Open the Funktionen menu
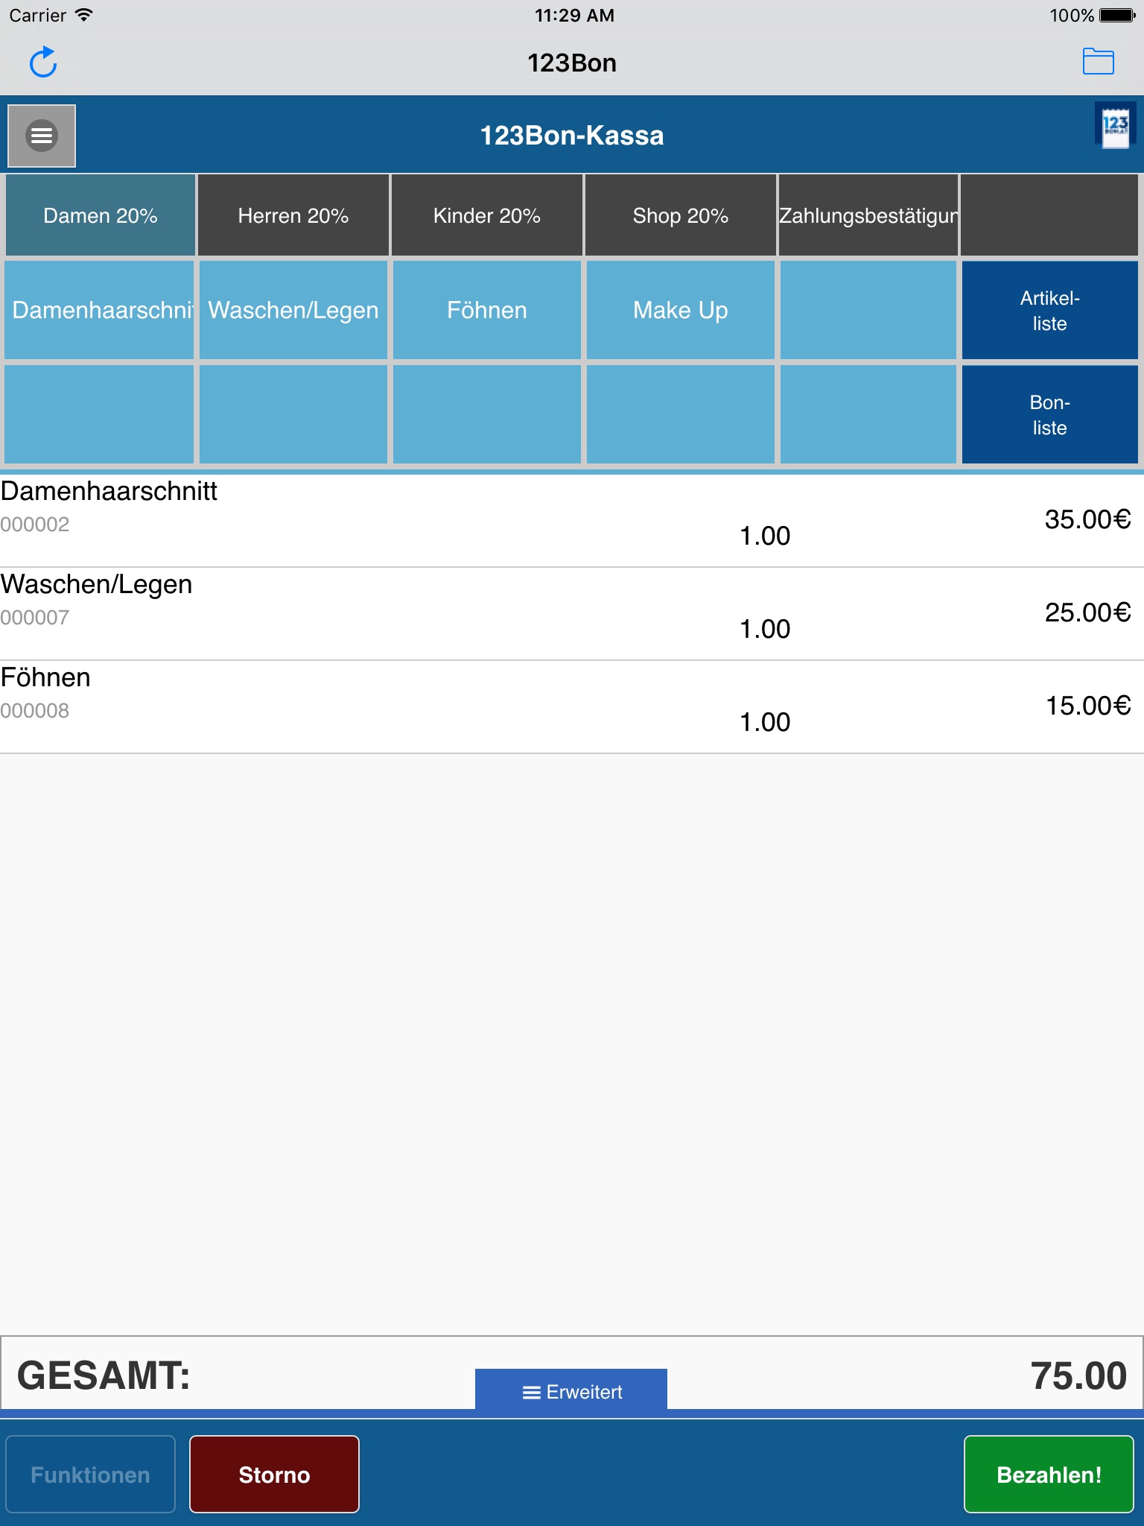The image size is (1144, 1526). [91, 1475]
